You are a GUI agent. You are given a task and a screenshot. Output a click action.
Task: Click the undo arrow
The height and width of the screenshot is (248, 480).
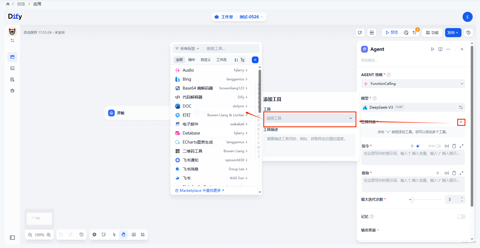(61, 235)
